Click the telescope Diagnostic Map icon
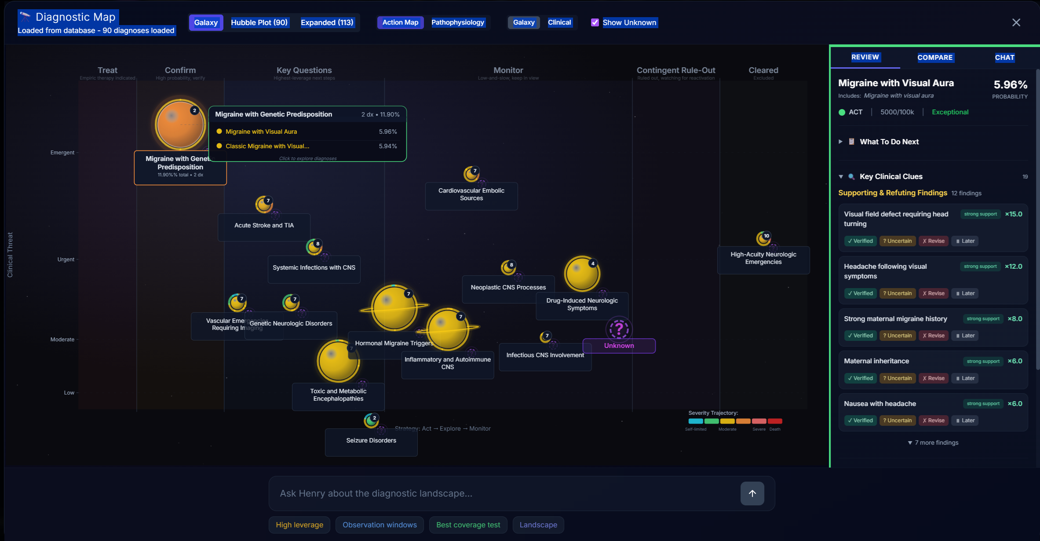 pos(25,17)
